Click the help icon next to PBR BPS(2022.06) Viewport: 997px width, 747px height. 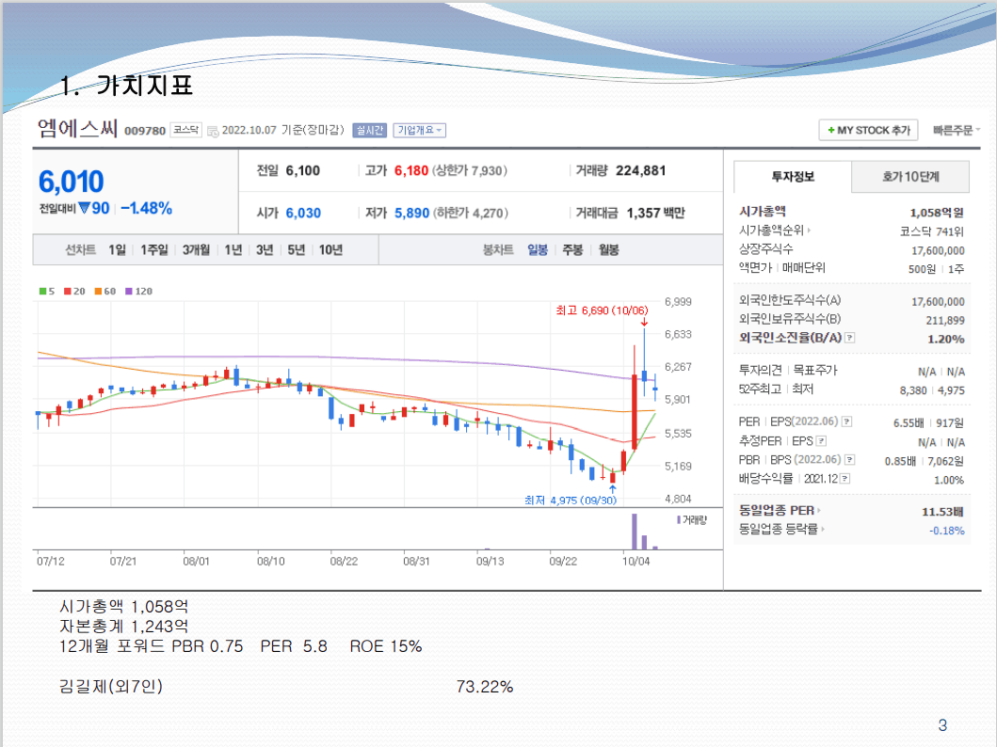(x=849, y=460)
